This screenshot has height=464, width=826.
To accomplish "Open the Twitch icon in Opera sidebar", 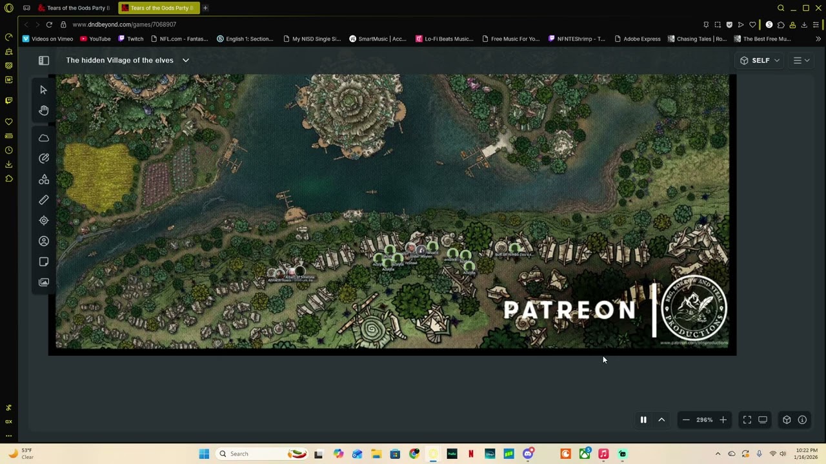I will [9, 101].
